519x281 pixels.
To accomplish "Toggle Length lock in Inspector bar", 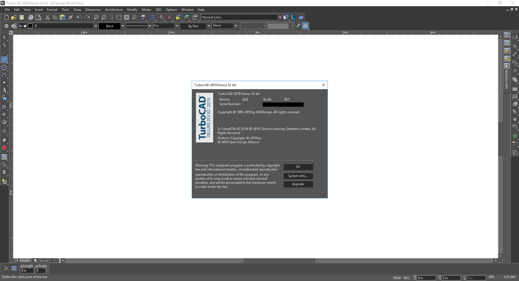I will [x=22, y=266].
